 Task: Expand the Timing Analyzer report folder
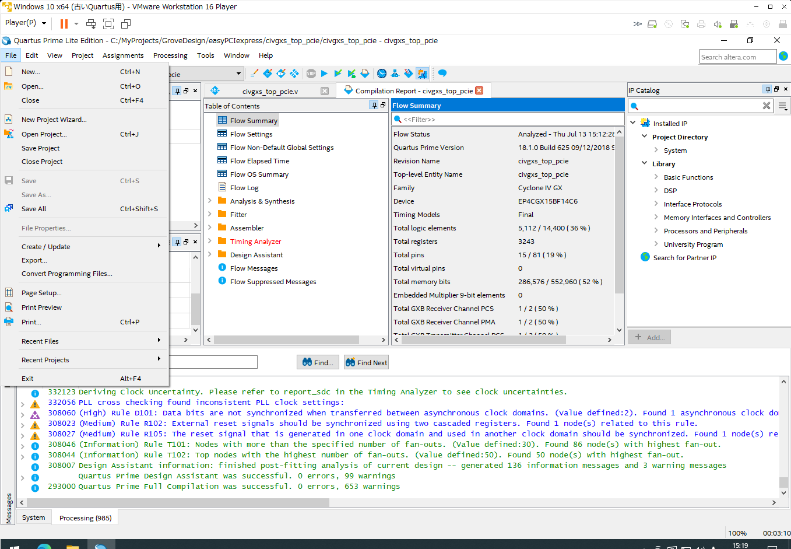tap(210, 240)
